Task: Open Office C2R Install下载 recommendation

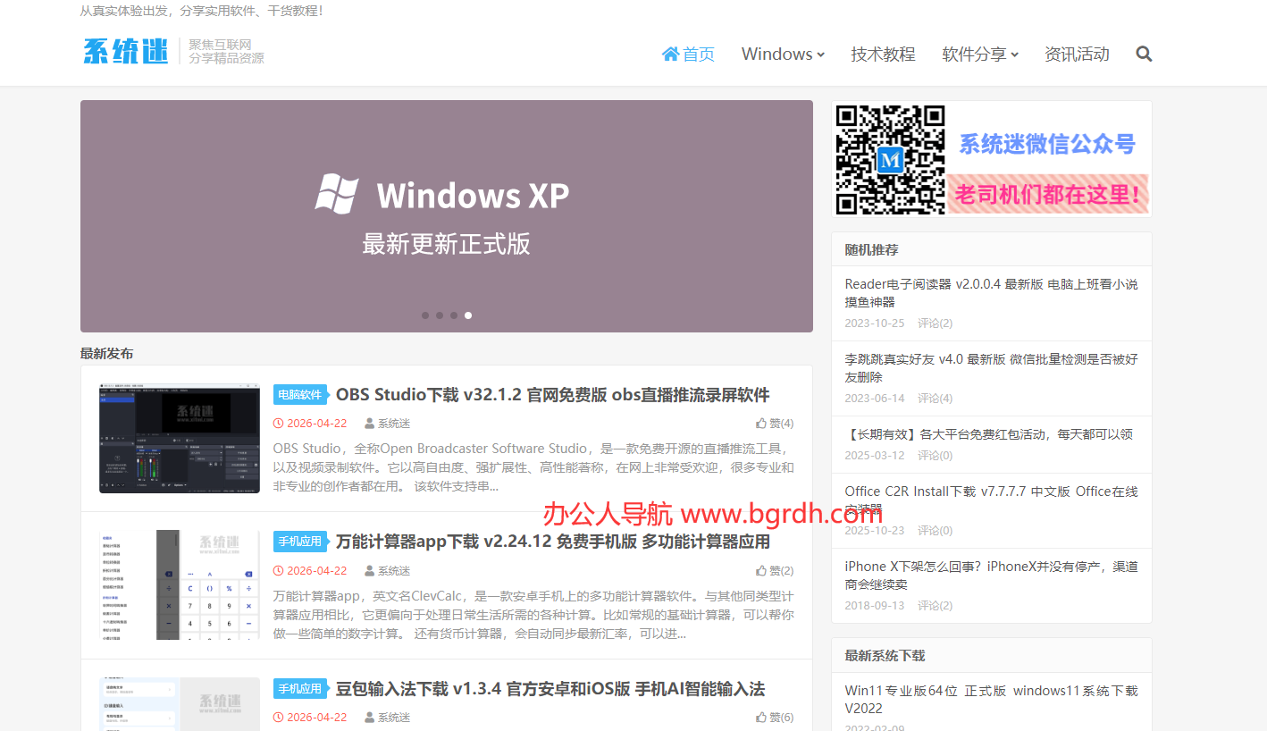Action: 991,500
